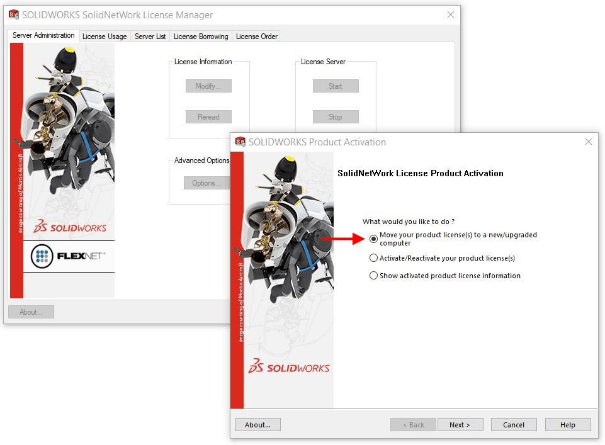
Task: Click Next in Product Activation dialog
Action: [x=460, y=425]
